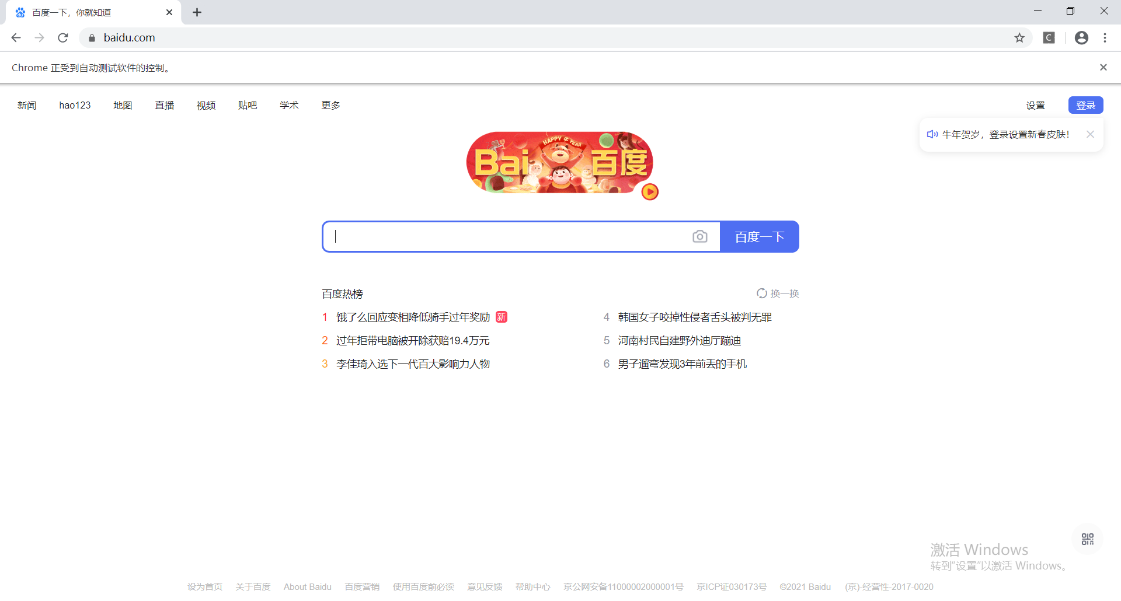1121x601 pixels.
Task: Click footer link 京ICP证030173号
Action: coord(732,587)
